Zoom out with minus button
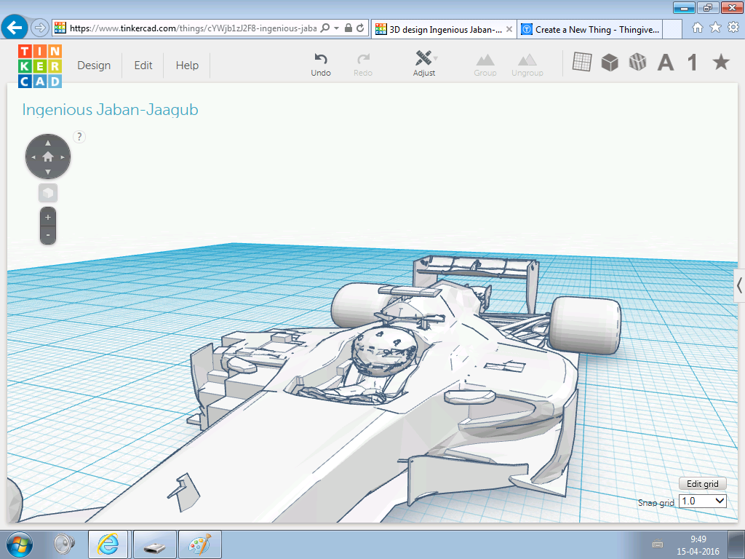The image size is (745, 559). [48, 235]
